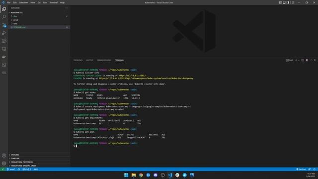Screen dimensions: 318x179
Task: Open the Search view in activity bar
Action: coord(4,17)
